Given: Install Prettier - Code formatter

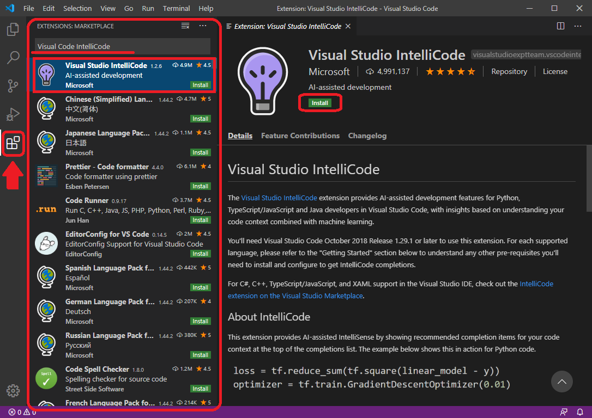Looking at the screenshot, I should point(200,186).
